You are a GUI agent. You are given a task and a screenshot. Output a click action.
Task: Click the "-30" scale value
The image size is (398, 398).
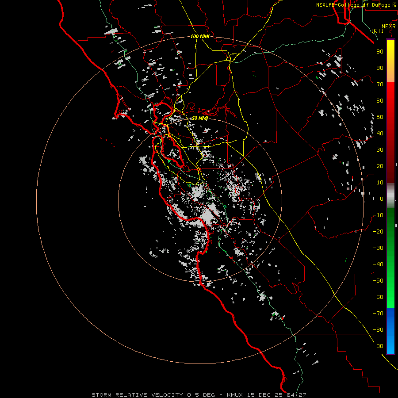(x=378, y=248)
